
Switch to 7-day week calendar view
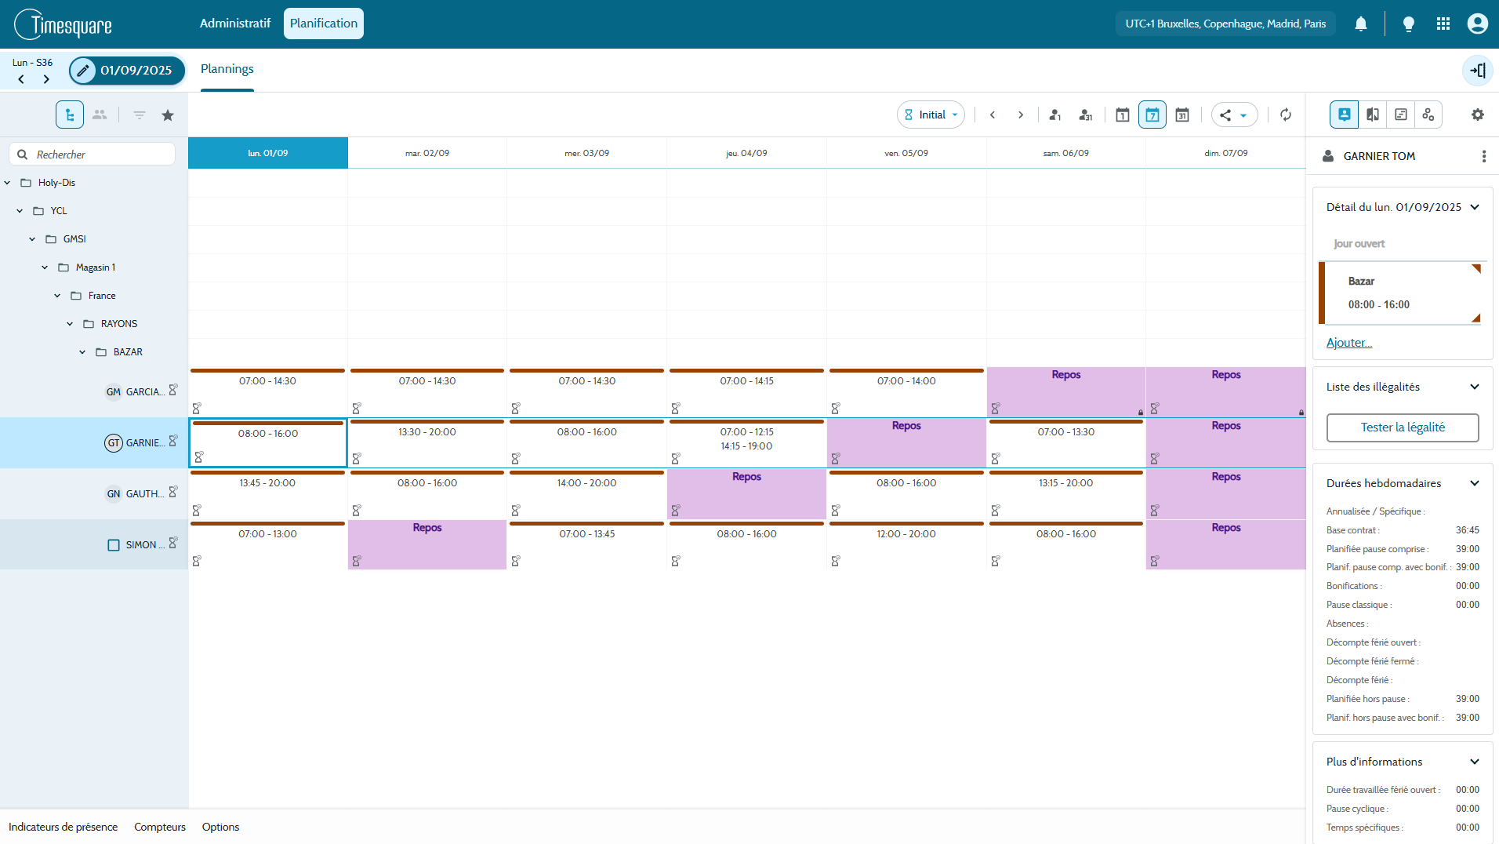click(1152, 115)
